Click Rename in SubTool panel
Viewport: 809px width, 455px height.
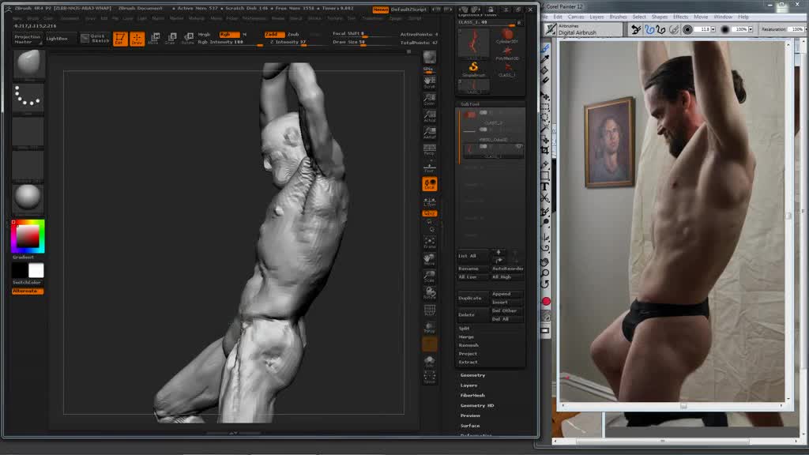click(472, 269)
